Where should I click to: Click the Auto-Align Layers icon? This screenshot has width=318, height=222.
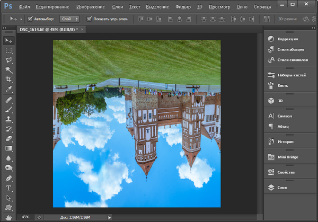coord(267,19)
